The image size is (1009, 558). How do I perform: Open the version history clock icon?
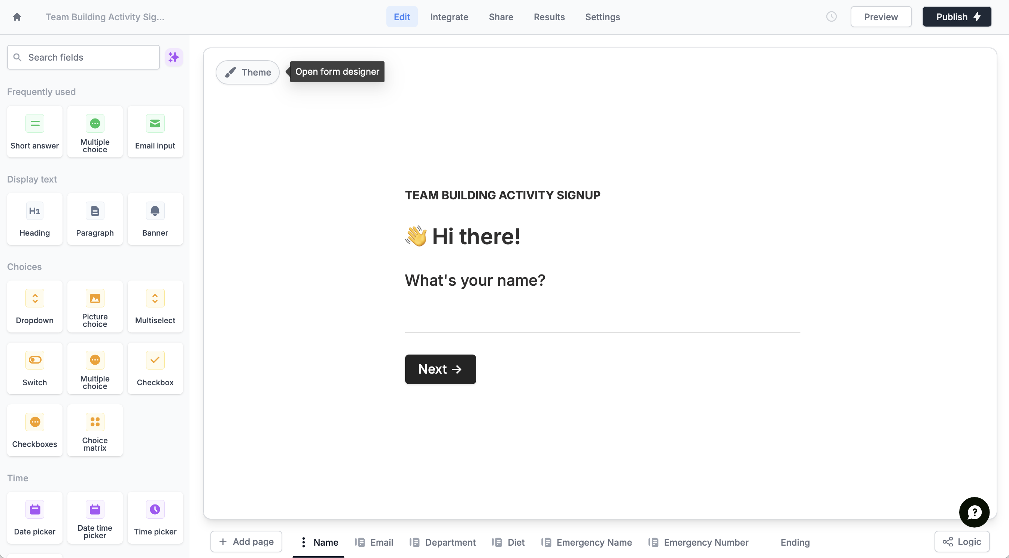[x=831, y=17]
